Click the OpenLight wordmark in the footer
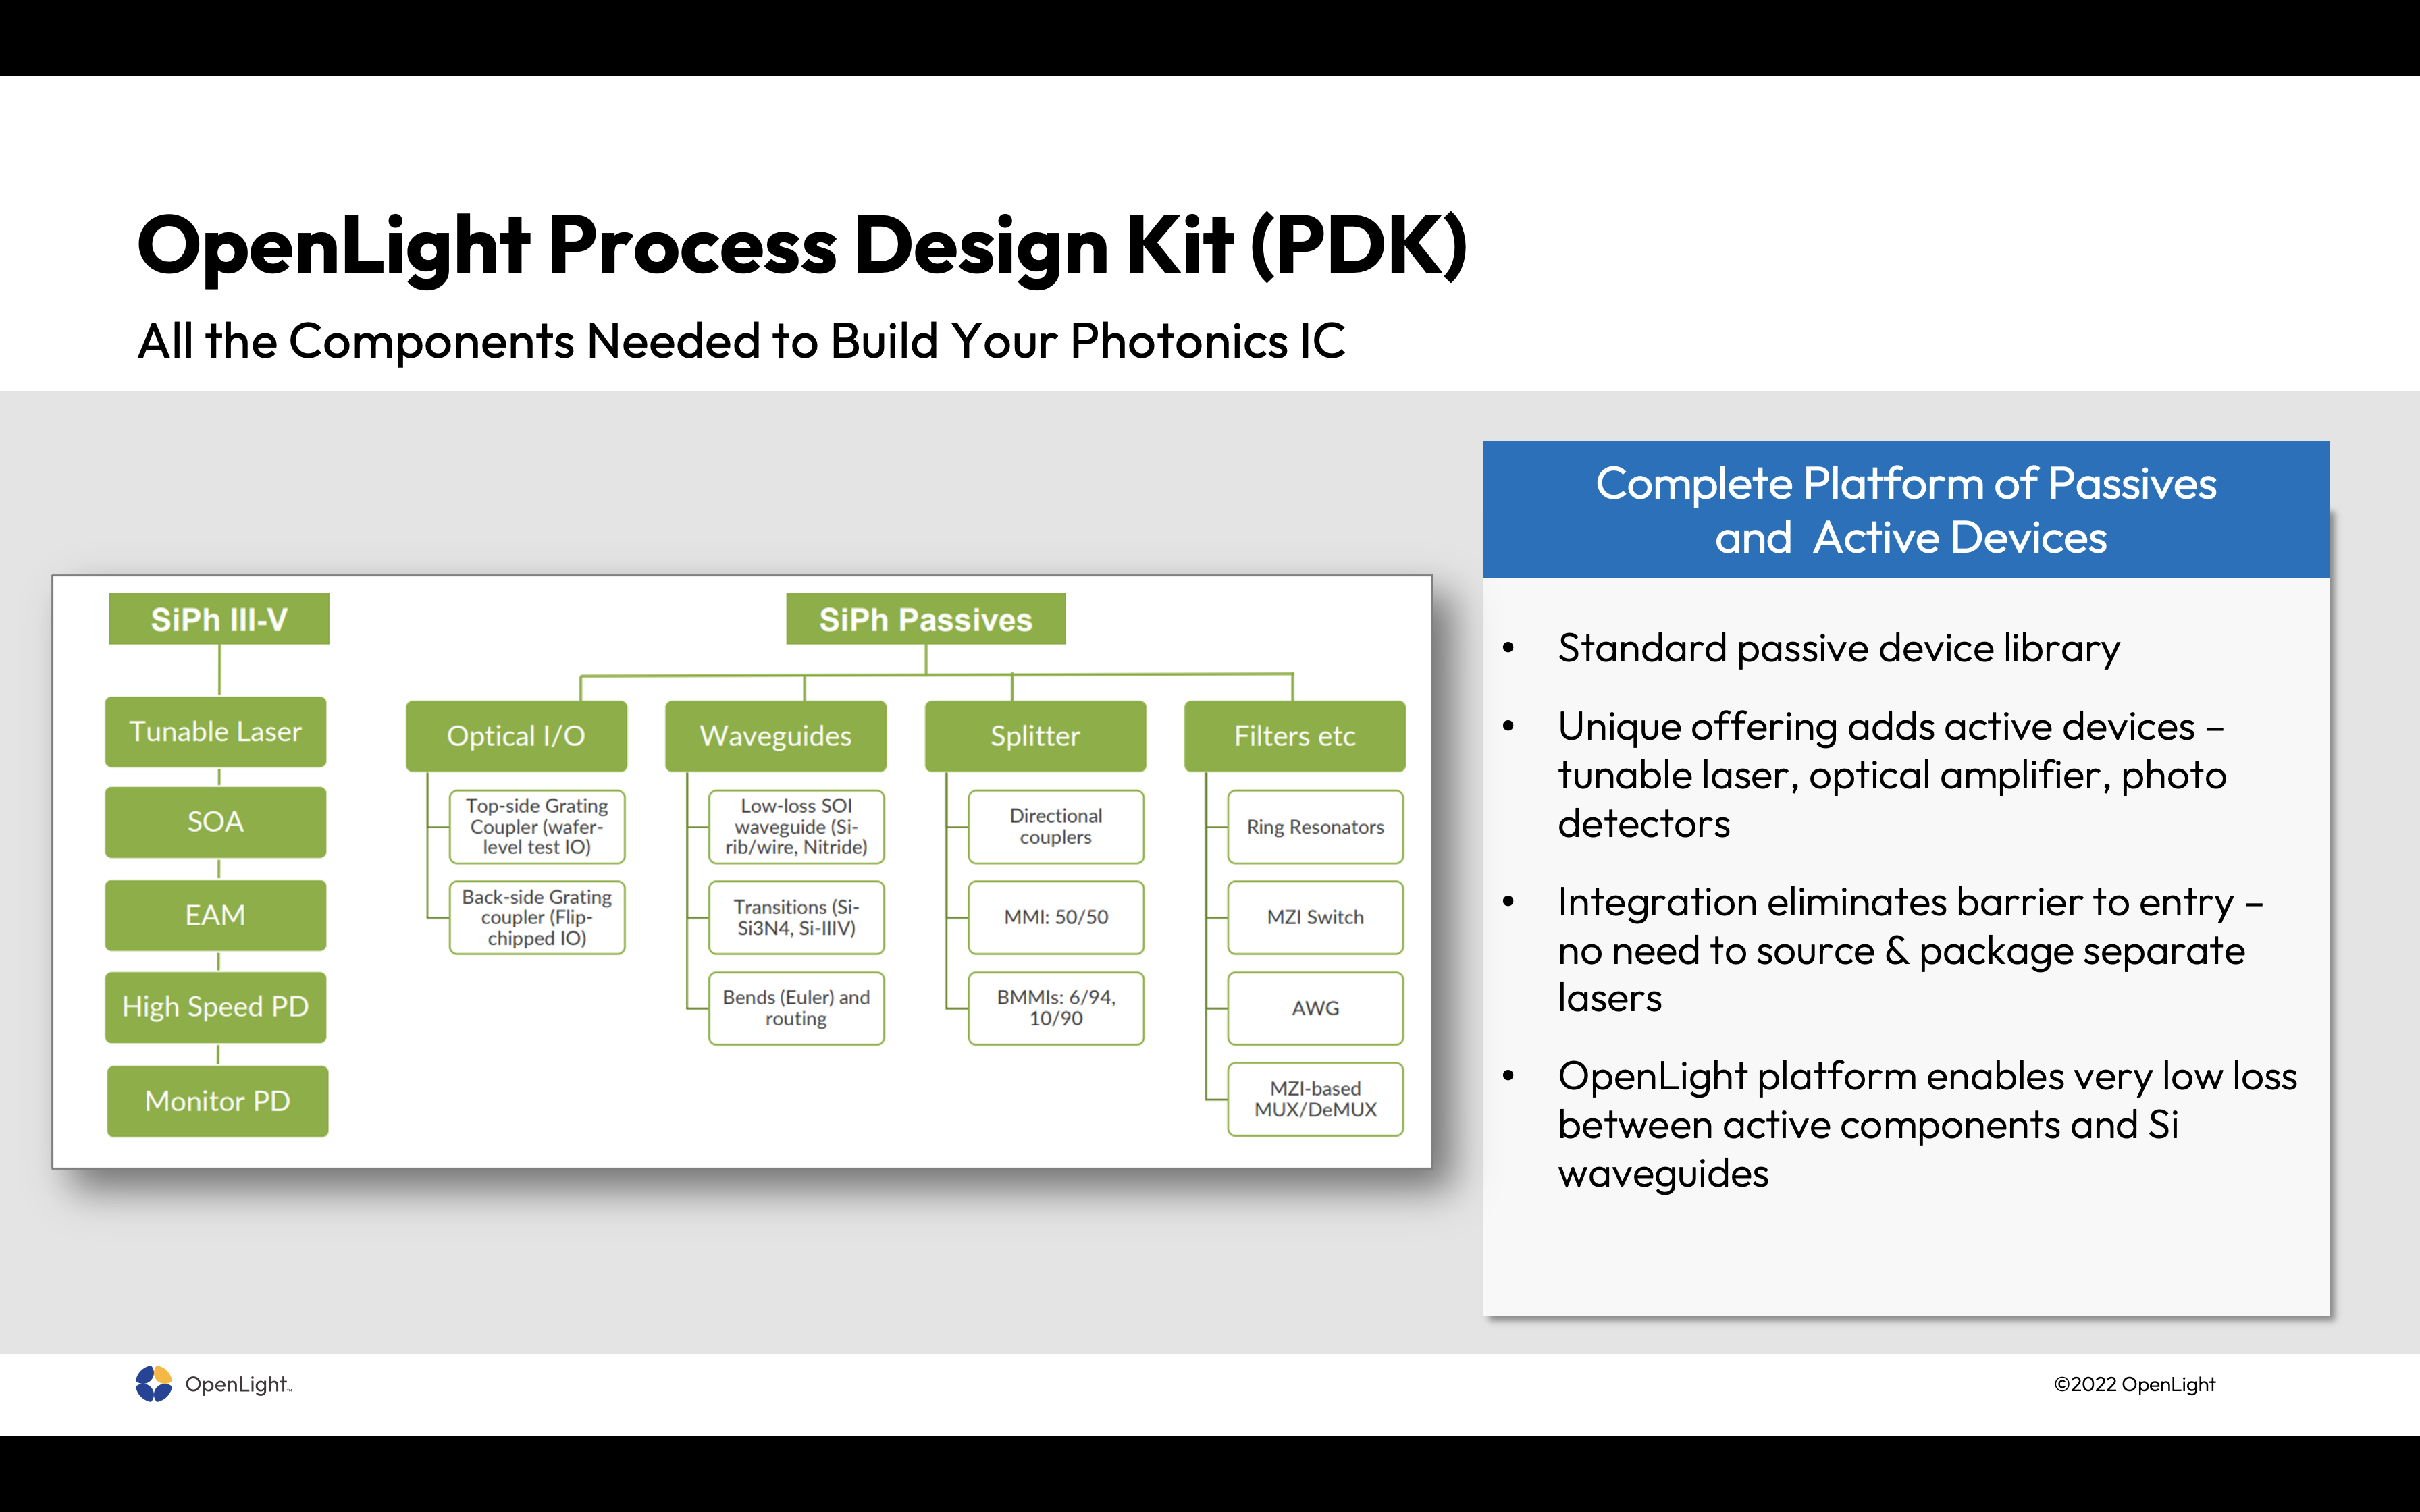 click(238, 1385)
